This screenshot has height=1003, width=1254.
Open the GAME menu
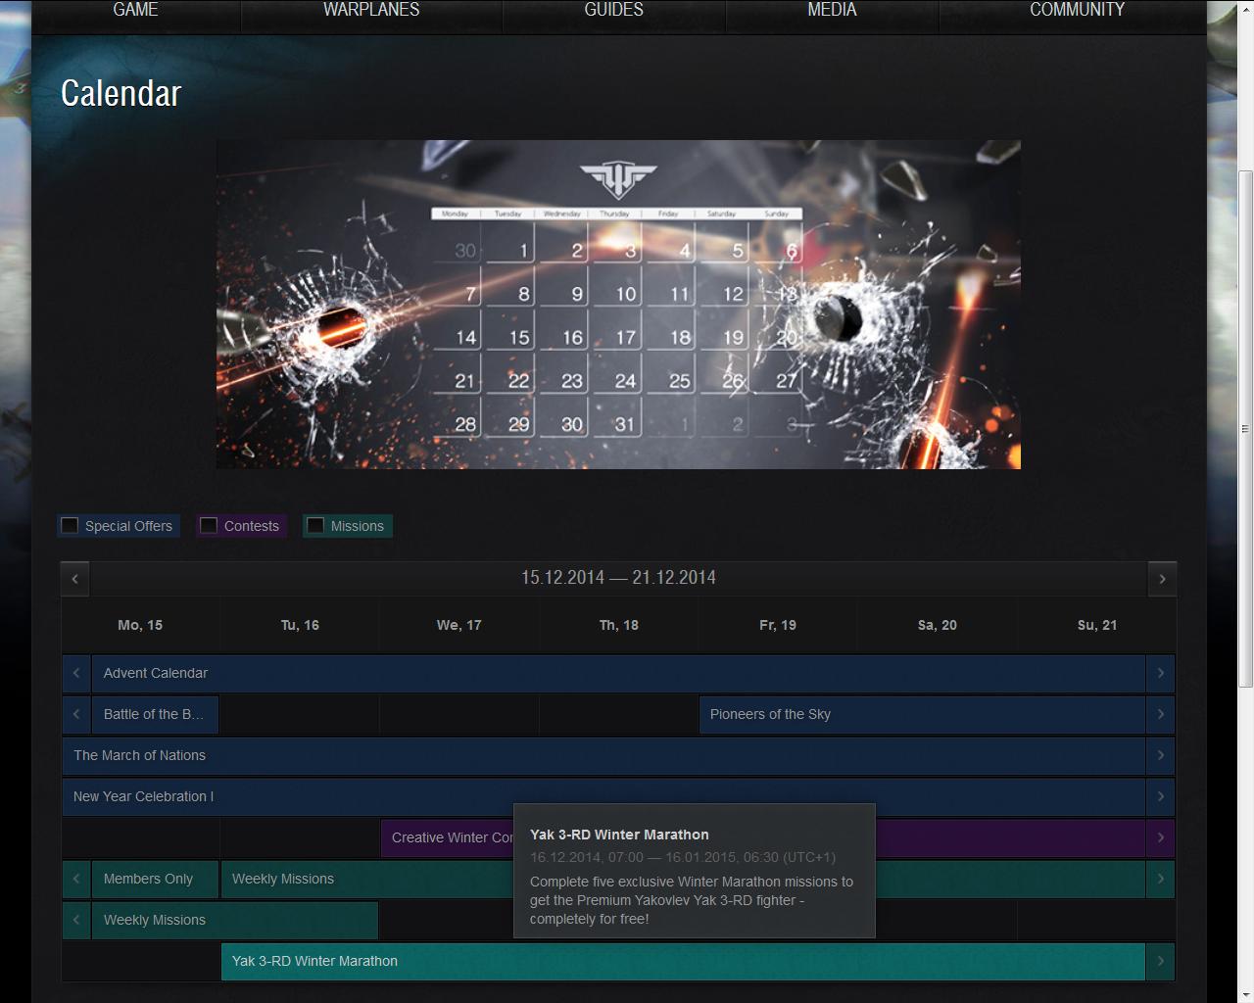coord(135,11)
